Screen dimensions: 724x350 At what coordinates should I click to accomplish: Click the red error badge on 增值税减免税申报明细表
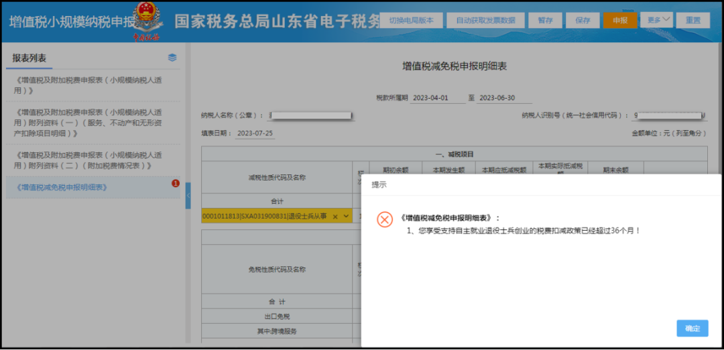pyautogui.click(x=176, y=184)
